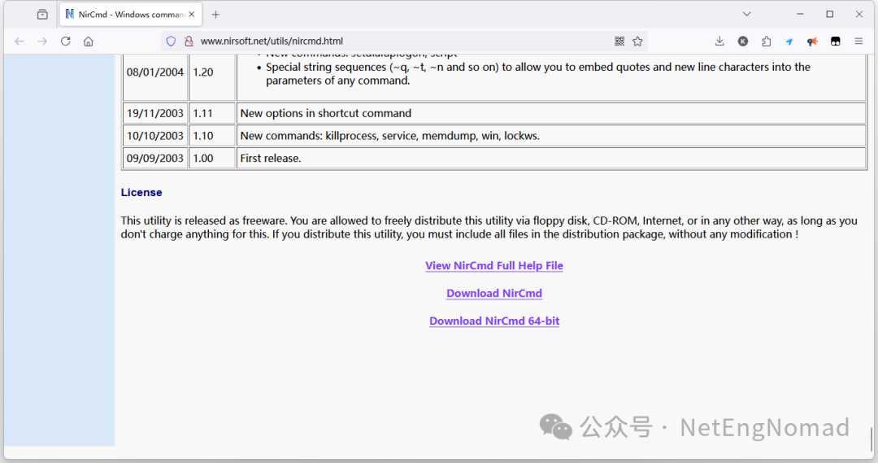Close the NirCmd browser tab
This screenshot has height=463, width=878.
click(x=192, y=15)
